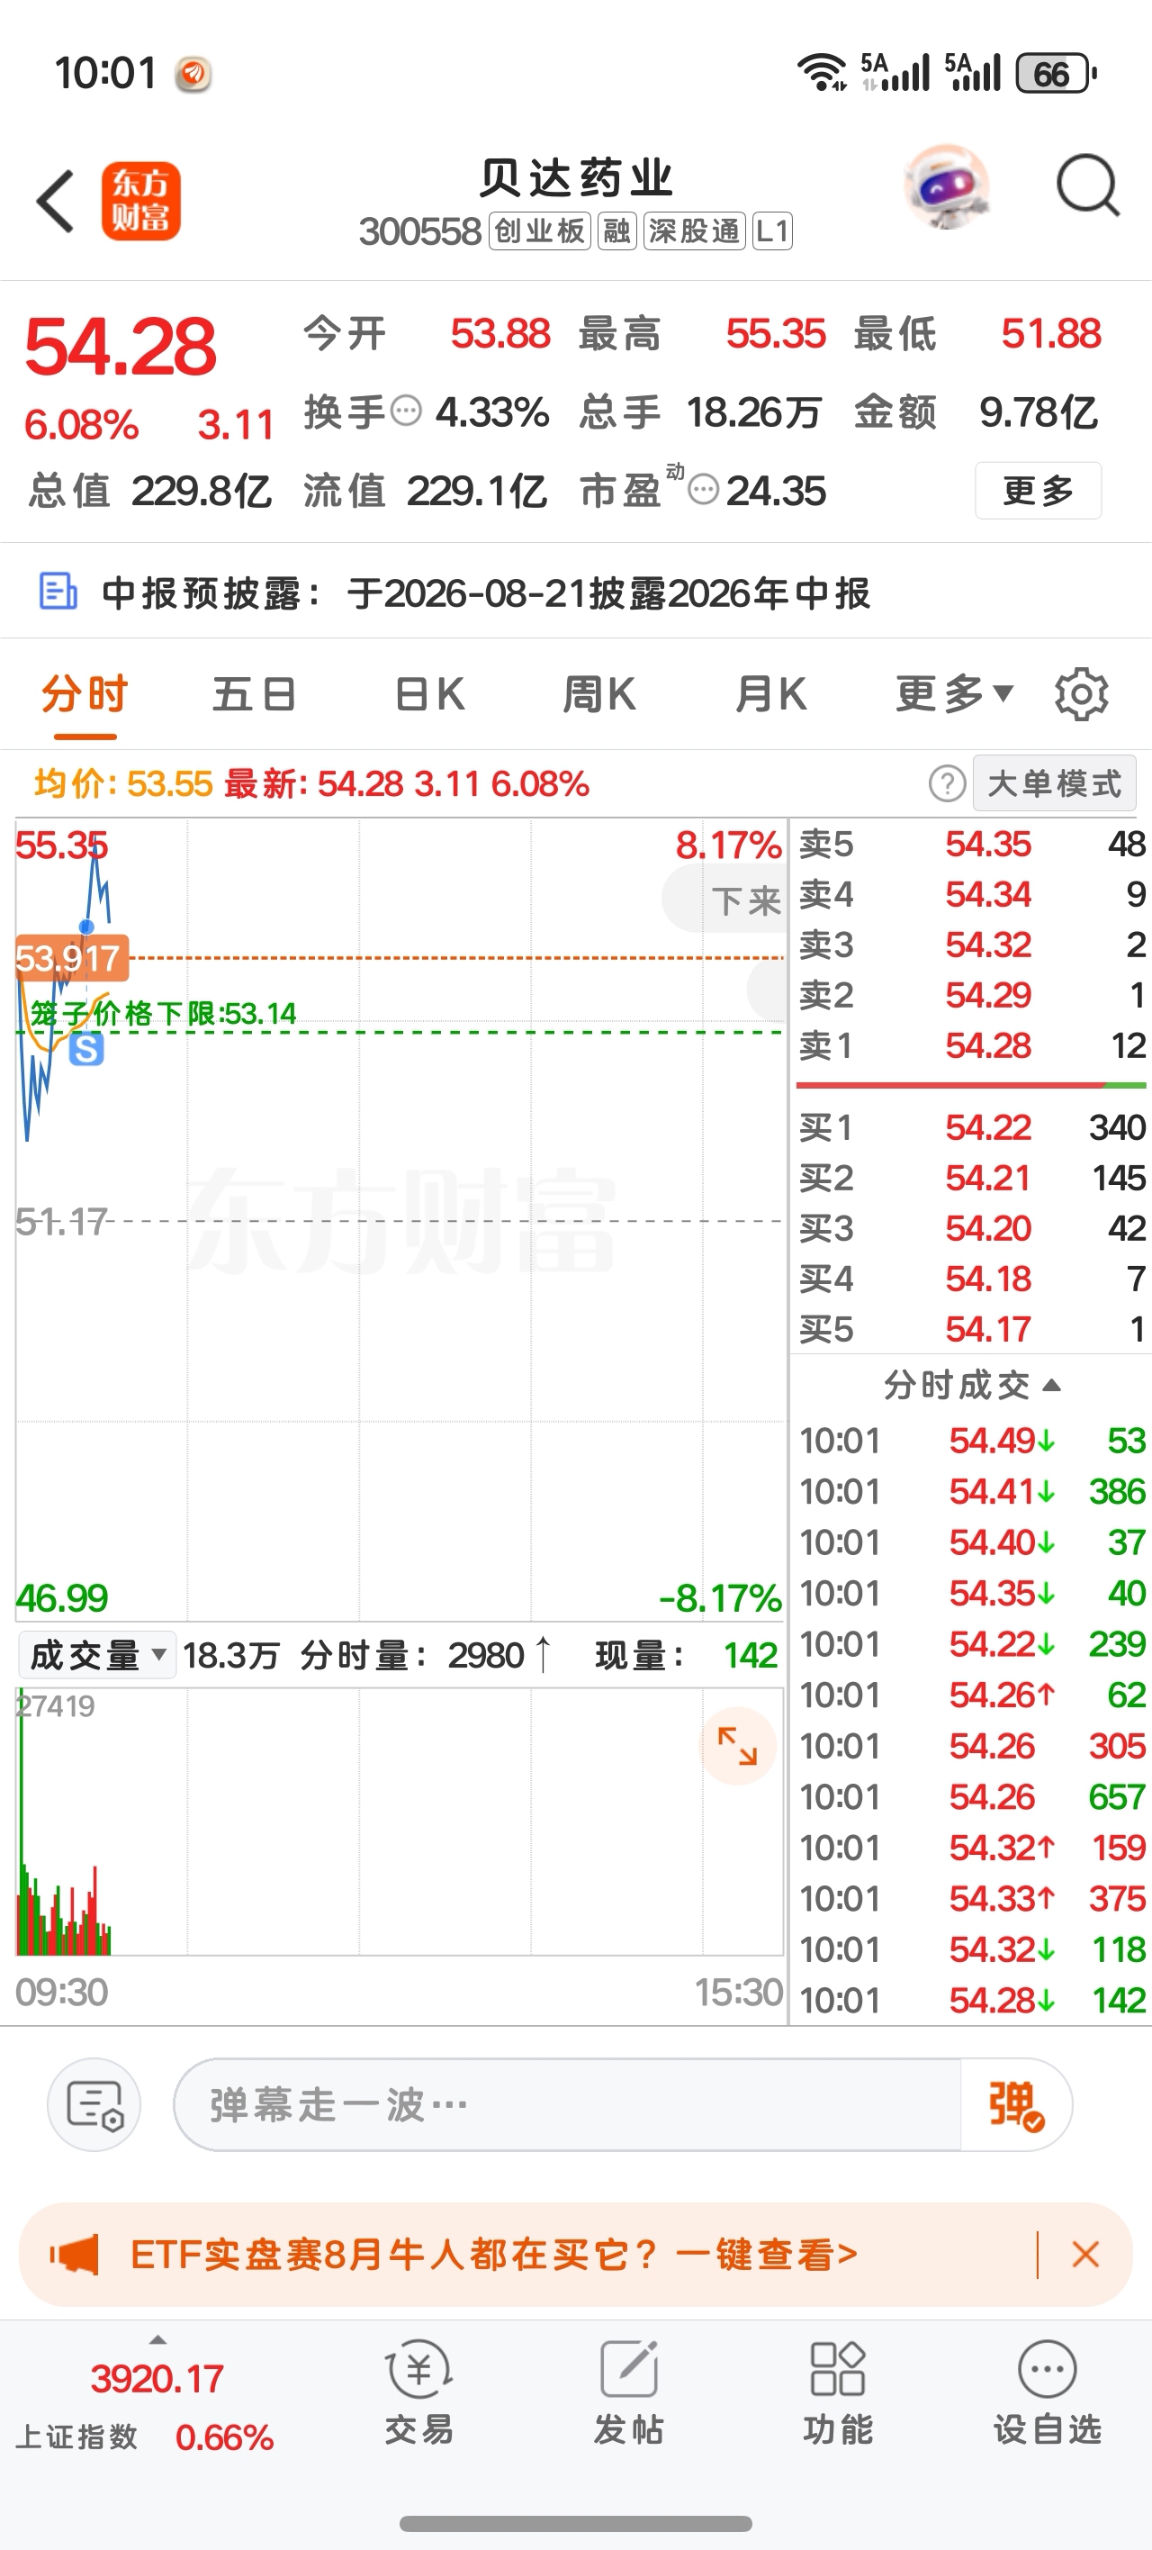Image resolution: width=1152 pixels, height=2550 pixels.
Task: Tap the 大单模式 help question mark
Action: (947, 784)
